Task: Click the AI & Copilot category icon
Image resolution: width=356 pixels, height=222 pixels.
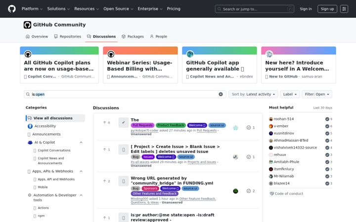Action: (x=30, y=143)
